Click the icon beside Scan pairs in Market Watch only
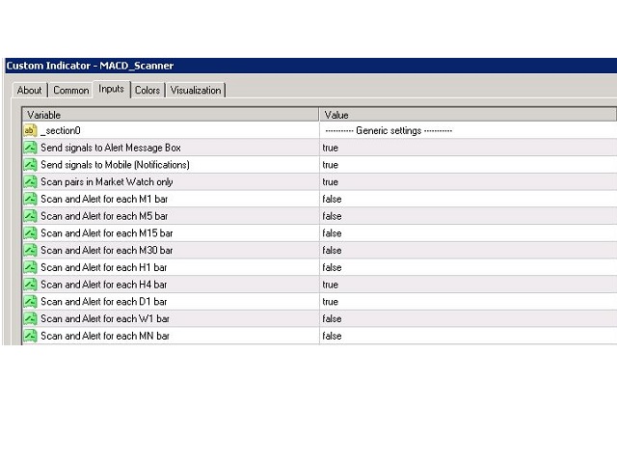This screenshot has width=617, height=463. coord(30,182)
